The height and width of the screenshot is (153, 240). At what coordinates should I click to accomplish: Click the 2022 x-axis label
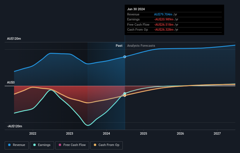pos(33,133)
